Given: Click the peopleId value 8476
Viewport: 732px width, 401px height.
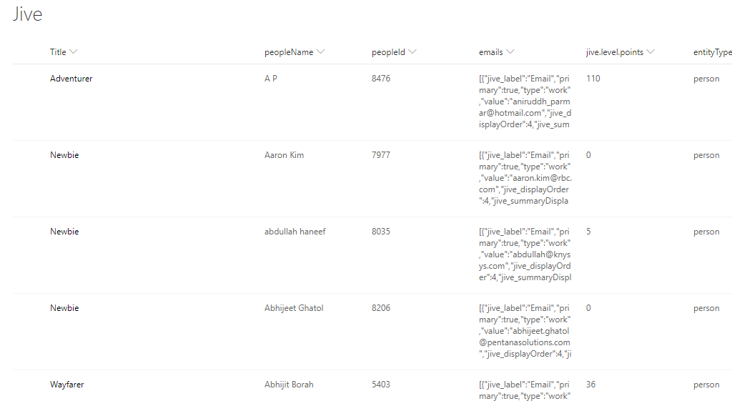Looking at the screenshot, I should coord(381,79).
